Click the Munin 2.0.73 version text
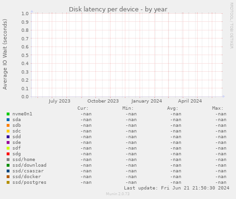 click(118, 194)
